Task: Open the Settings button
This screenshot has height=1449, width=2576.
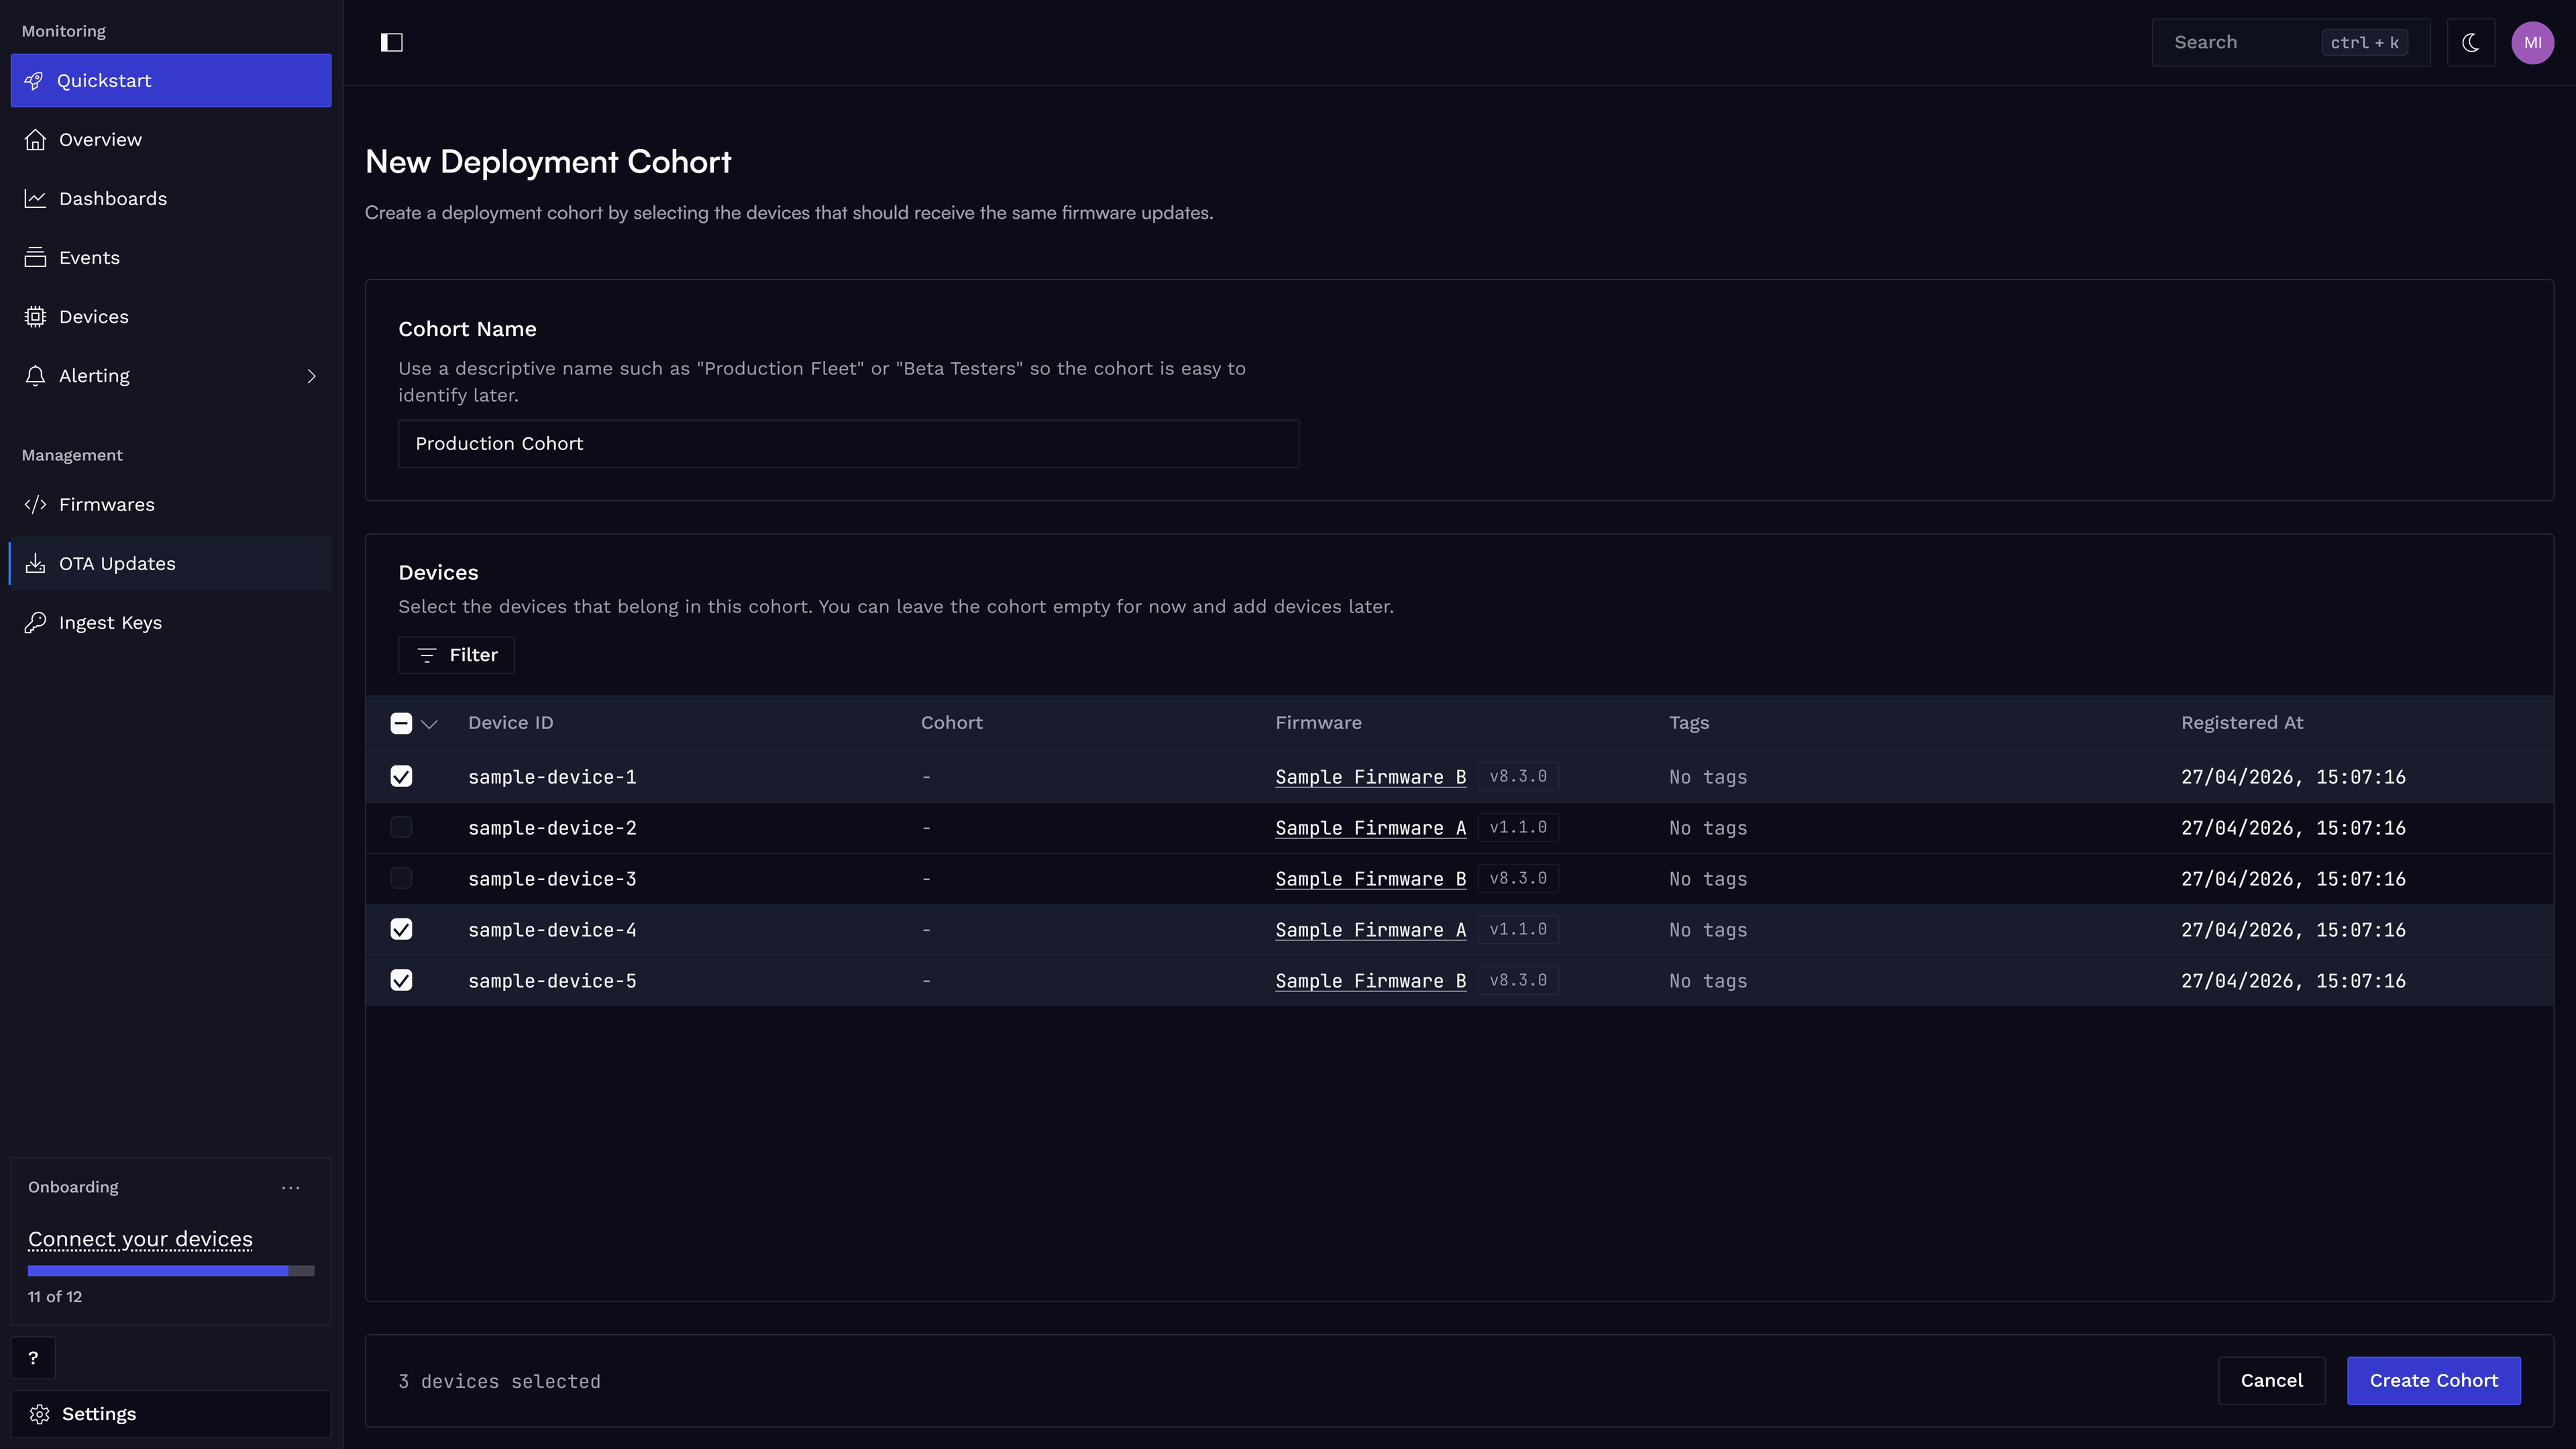Action: (x=171, y=1414)
